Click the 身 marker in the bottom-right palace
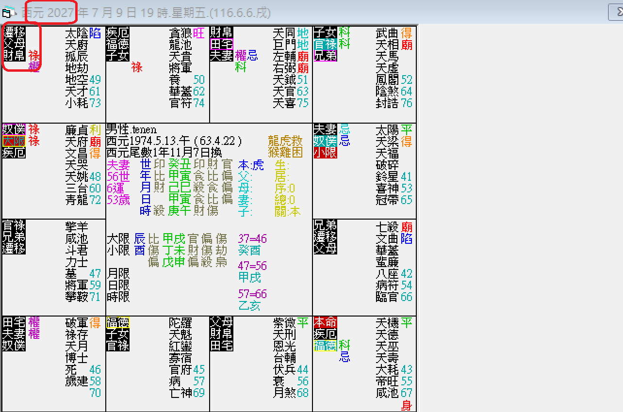The height and width of the screenshot is (412, 623). 407,406
